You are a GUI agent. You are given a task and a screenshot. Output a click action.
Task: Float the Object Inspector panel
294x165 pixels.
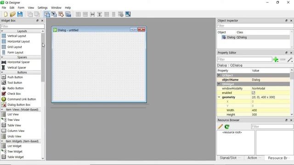286,21
